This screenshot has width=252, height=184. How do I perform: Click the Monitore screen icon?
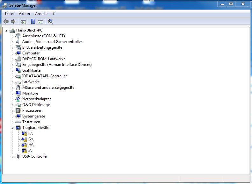18,93
